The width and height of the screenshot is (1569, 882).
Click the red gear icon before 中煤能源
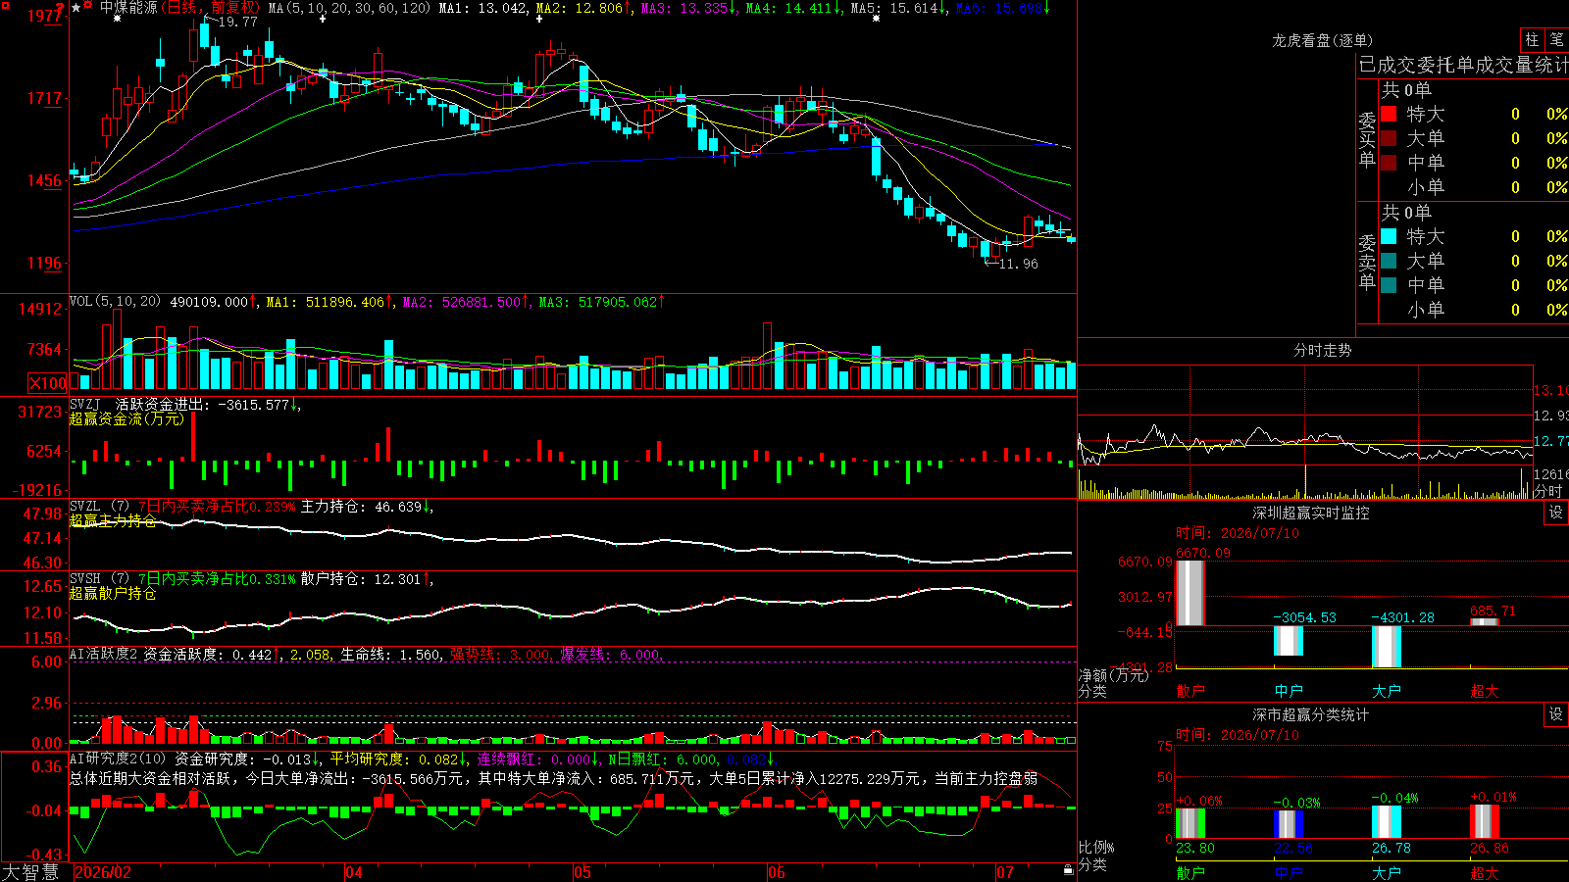87,5
